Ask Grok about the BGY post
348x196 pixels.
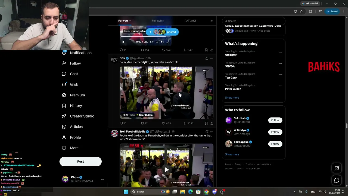(207, 58)
